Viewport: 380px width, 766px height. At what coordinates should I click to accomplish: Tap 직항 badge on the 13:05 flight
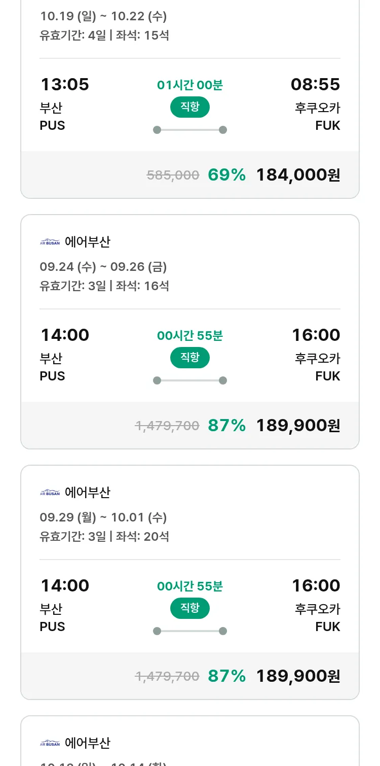(x=190, y=107)
